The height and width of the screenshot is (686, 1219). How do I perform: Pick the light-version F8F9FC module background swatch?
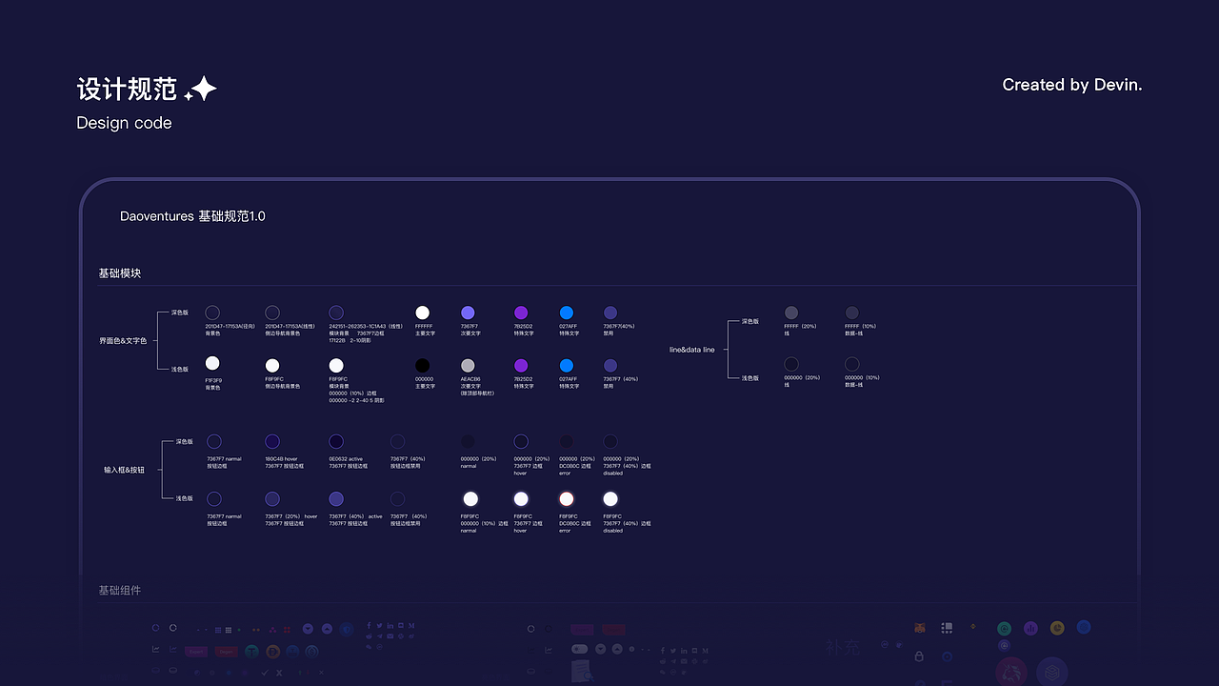(x=336, y=365)
